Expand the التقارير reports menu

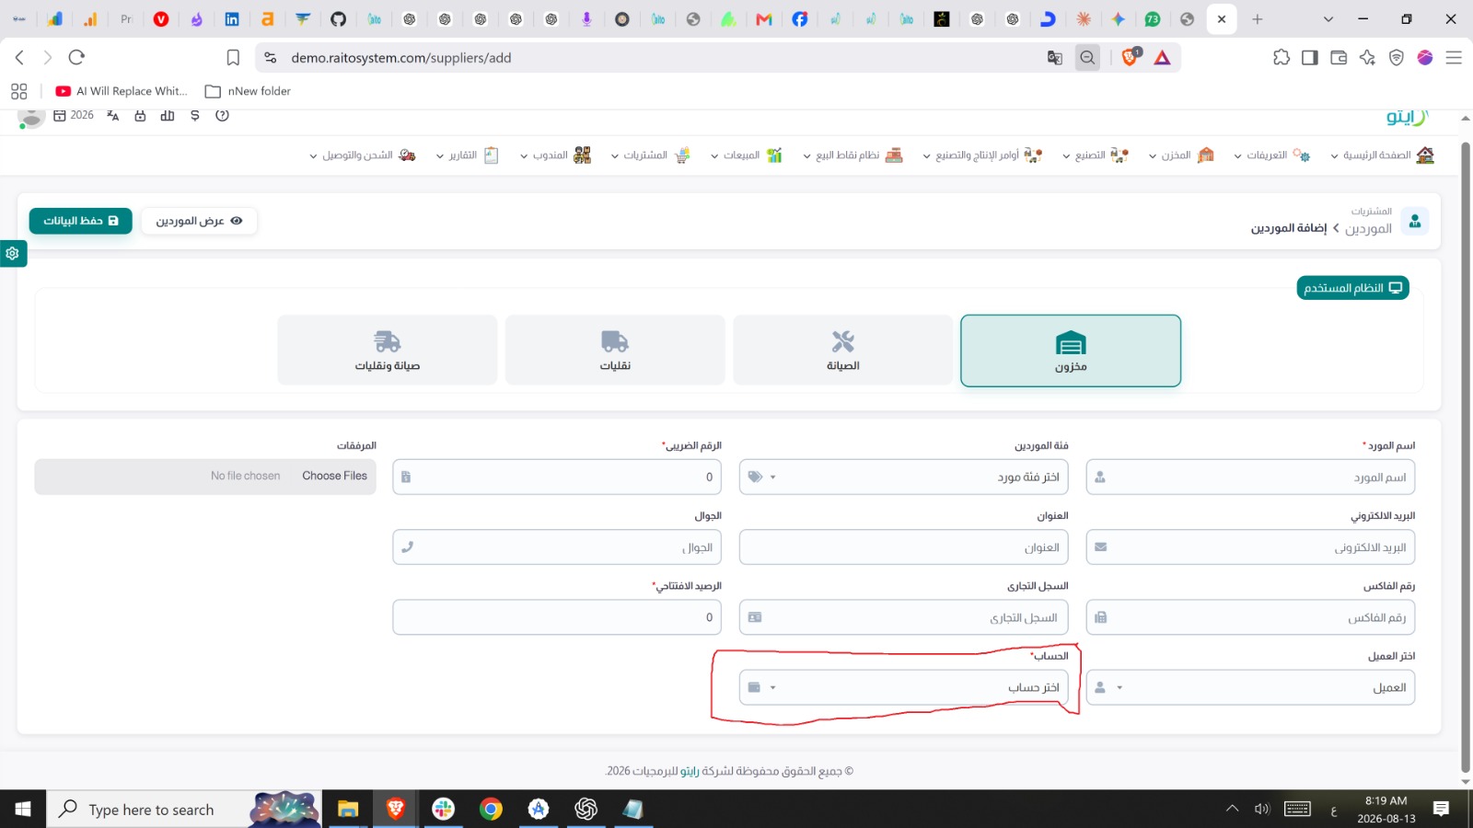pos(468,155)
